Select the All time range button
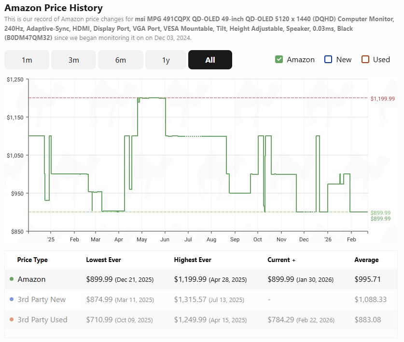The width and height of the screenshot is (404, 342). click(x=210, y=60)
